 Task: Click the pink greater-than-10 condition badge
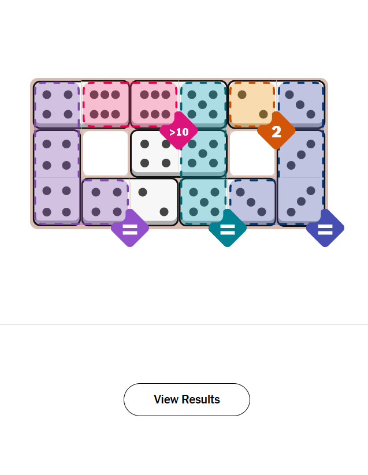pyautogui.click(x=179, y=132)
